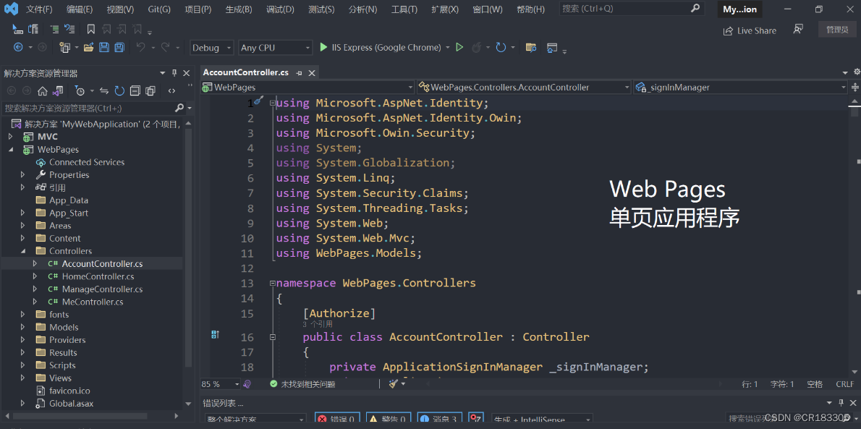This screenshot has width=861, height=429.
Task: Click the Visual Studio logo icon
Action: 12,9
